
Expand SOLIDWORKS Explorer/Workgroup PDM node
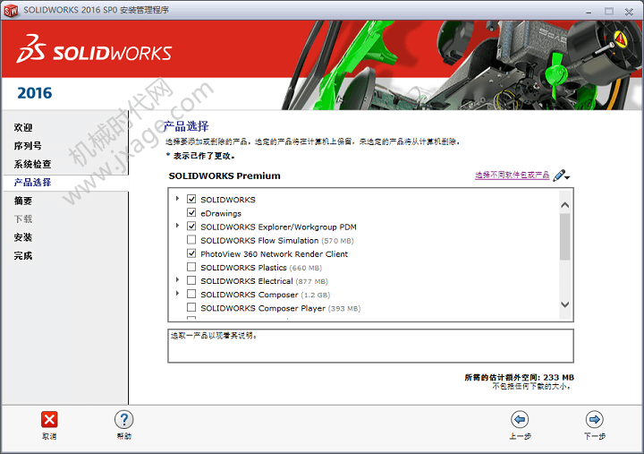[177, 226]
